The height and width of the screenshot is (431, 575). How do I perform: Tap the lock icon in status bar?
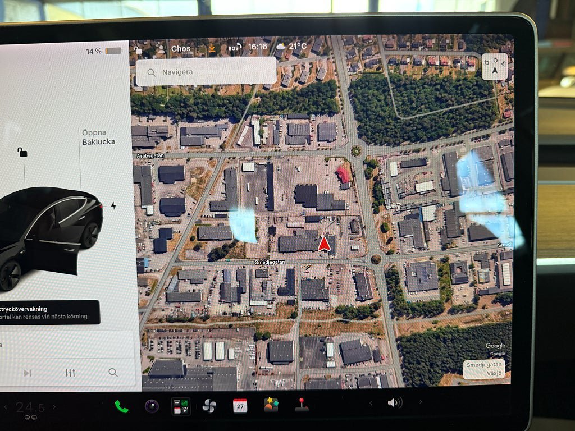click(x=138, y=49)
